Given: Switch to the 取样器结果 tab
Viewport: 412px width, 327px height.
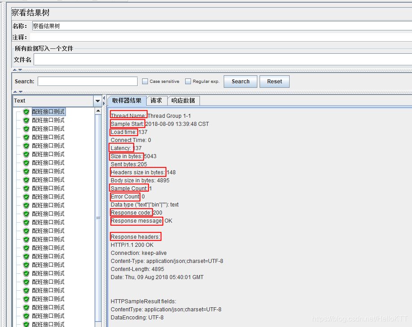Looking at the screenshot, I should [x=127, y=101].
